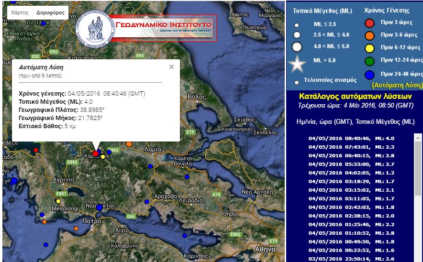Click the Θήβα city label on map
This screenshot has height=262, width=423.
pyautogui.click(x=230, y=214)
